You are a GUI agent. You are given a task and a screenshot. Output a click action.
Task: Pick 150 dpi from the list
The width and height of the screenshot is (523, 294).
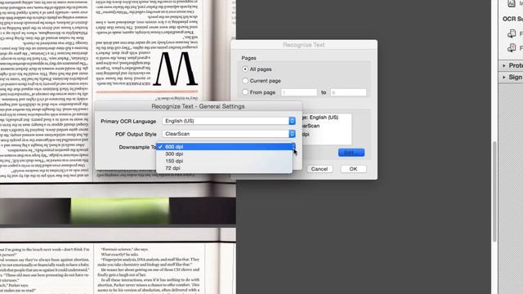pos(224,161)
